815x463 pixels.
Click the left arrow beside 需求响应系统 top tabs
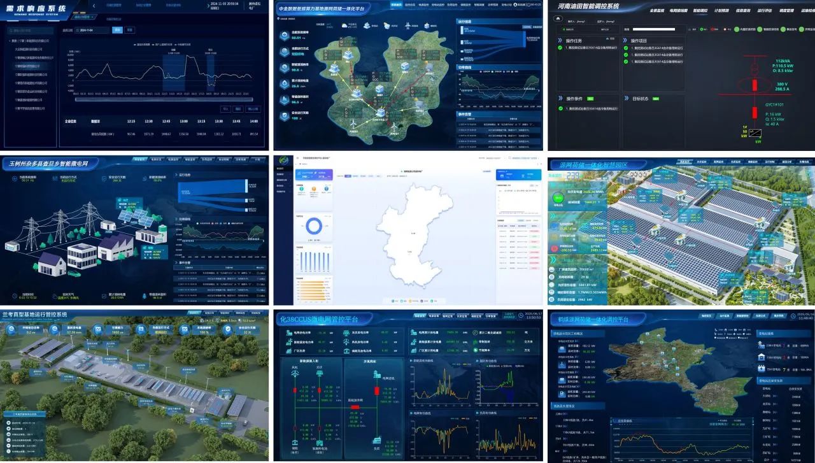coord(94,6)
